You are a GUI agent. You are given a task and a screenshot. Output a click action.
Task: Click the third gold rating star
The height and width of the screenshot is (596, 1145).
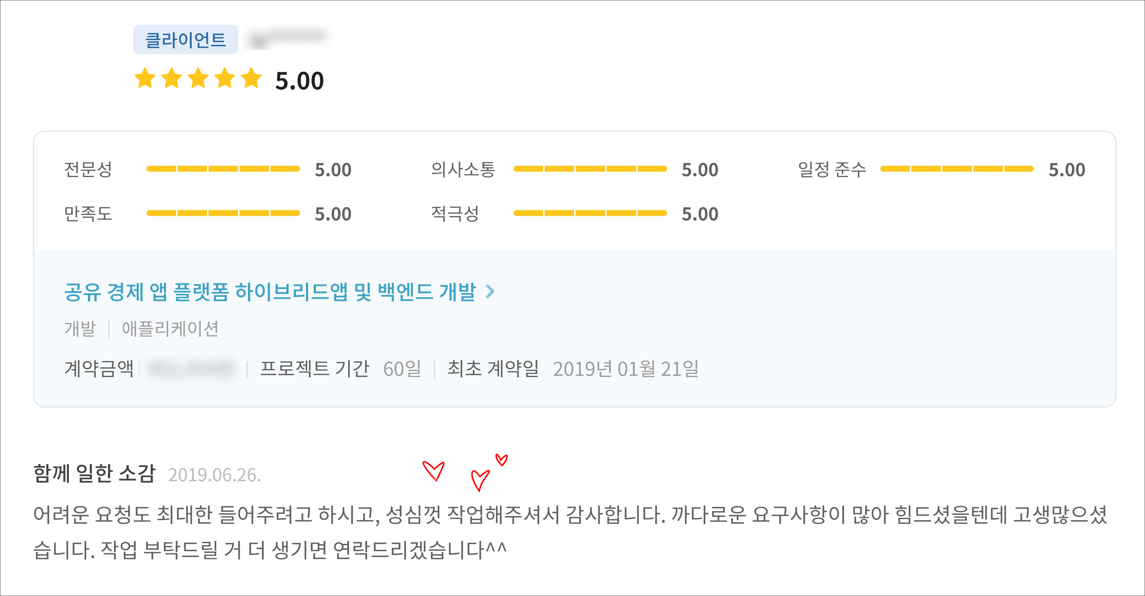[198, 78]
